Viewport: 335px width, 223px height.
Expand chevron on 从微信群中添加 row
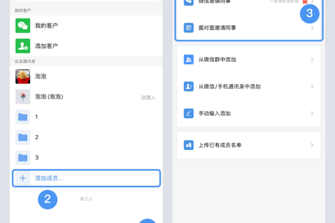click(x=312, y=60)
